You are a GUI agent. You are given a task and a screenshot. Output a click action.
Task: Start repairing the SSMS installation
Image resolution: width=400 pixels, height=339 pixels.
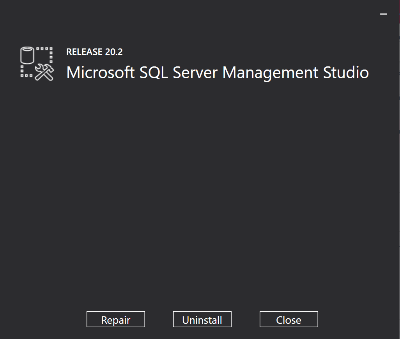tap(116, 319)
